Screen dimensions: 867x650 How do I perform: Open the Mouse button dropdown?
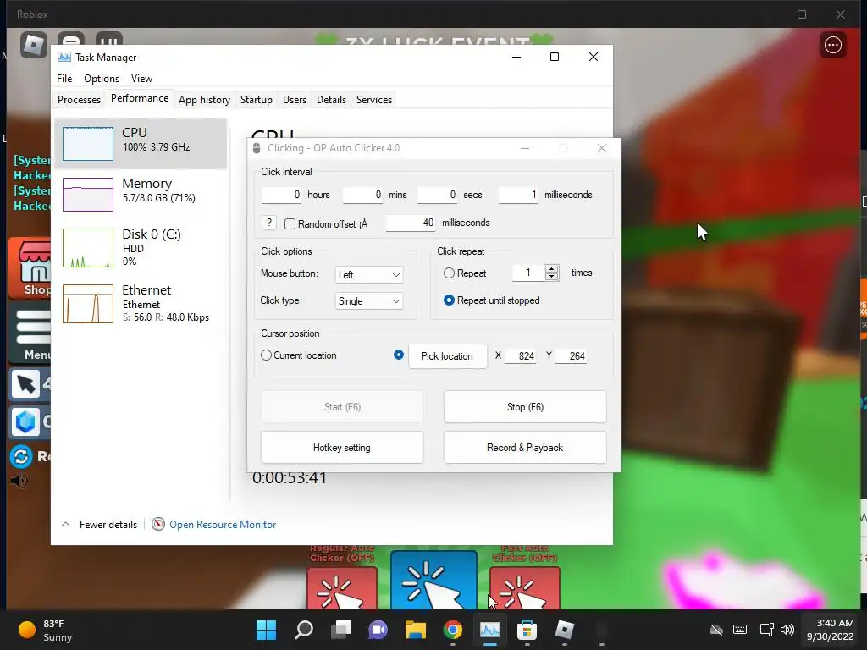[369, 275]
